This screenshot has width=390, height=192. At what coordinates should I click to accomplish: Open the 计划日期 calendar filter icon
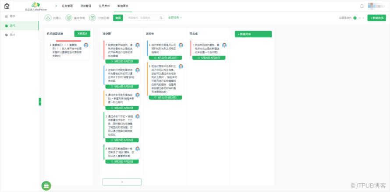(x=92, y=18)
